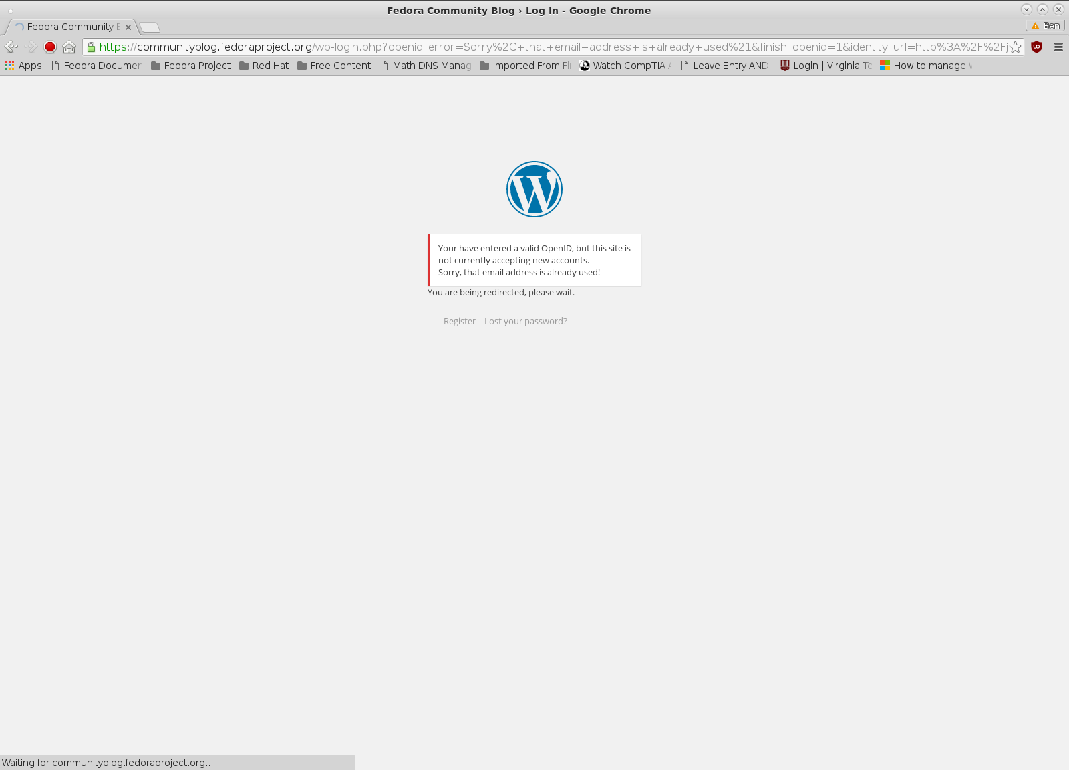Click the 'Waiting for communityblog' status text
Screen dimensions: 1069x770
pos(108,763)
